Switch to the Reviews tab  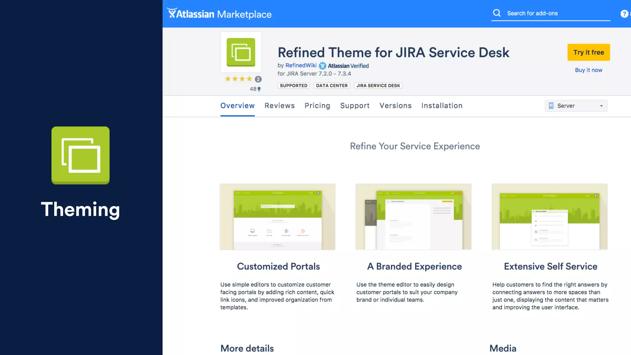point(279,106)
